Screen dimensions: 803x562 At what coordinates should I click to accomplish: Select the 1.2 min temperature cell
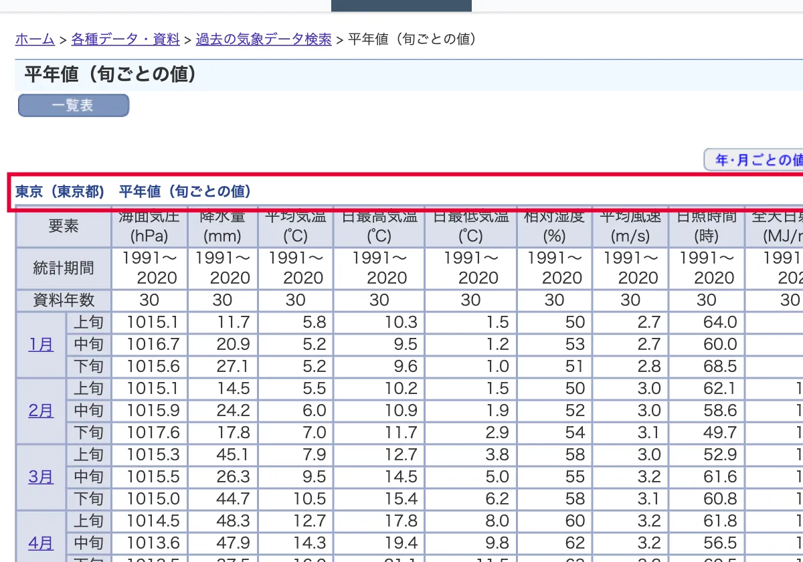(470, 345)
